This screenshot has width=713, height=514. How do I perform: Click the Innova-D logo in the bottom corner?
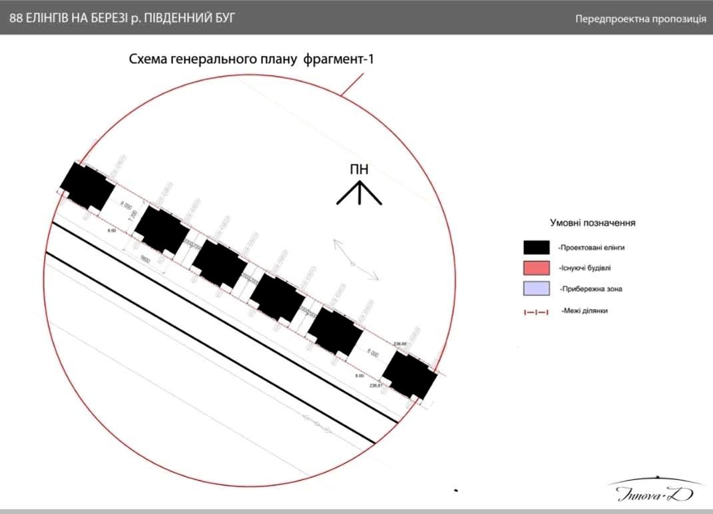click(x=654, y=490)
